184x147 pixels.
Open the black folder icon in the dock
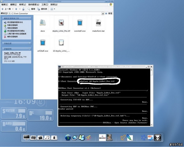coord(40,138)
